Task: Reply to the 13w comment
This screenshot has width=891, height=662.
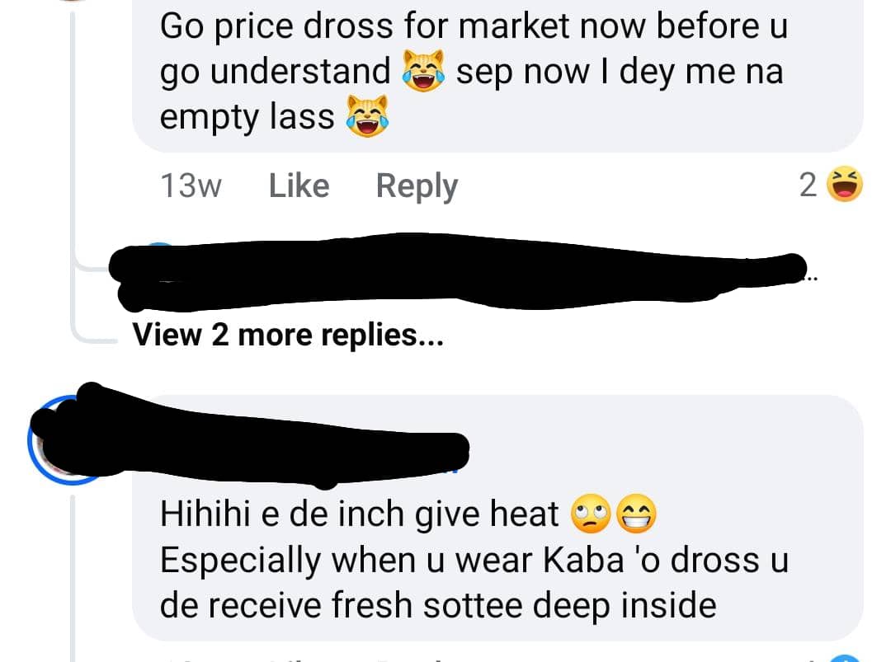Action: click(417, 187)
